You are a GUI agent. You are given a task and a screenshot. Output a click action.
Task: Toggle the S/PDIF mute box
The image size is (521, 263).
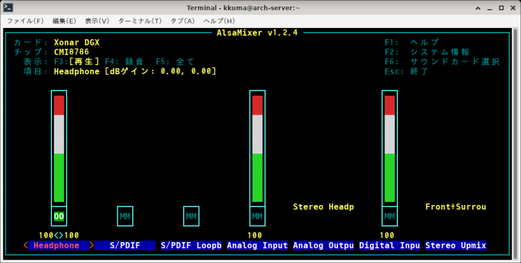point(125,216)
